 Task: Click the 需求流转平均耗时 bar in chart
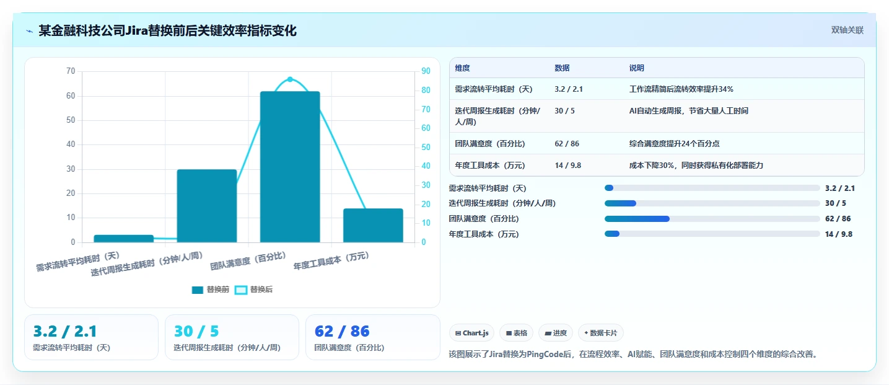tap(124, 239)
